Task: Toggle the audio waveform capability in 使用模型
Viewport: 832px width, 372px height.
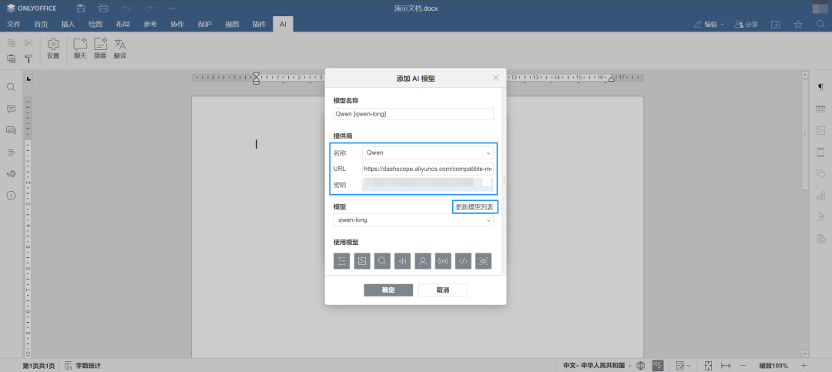Action: (403, 260)
